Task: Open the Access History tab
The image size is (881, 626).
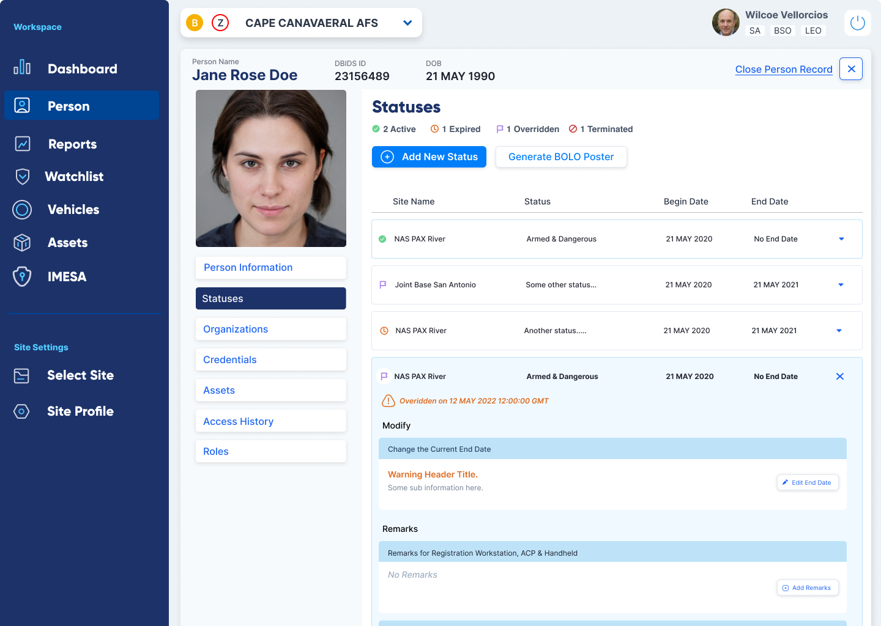Action: 271,421
